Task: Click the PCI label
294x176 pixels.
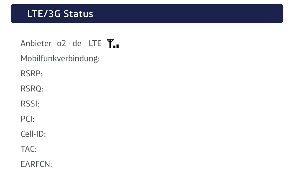Action: coord(28,119)
